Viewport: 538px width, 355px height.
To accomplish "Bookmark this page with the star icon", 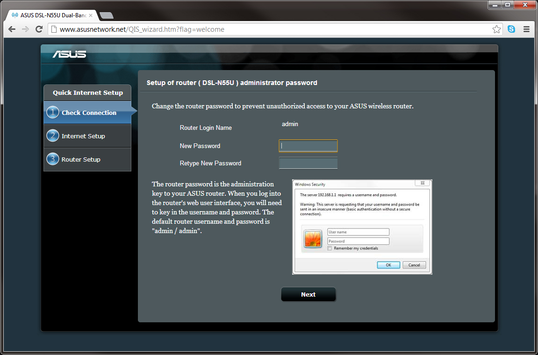I will 496,29.
